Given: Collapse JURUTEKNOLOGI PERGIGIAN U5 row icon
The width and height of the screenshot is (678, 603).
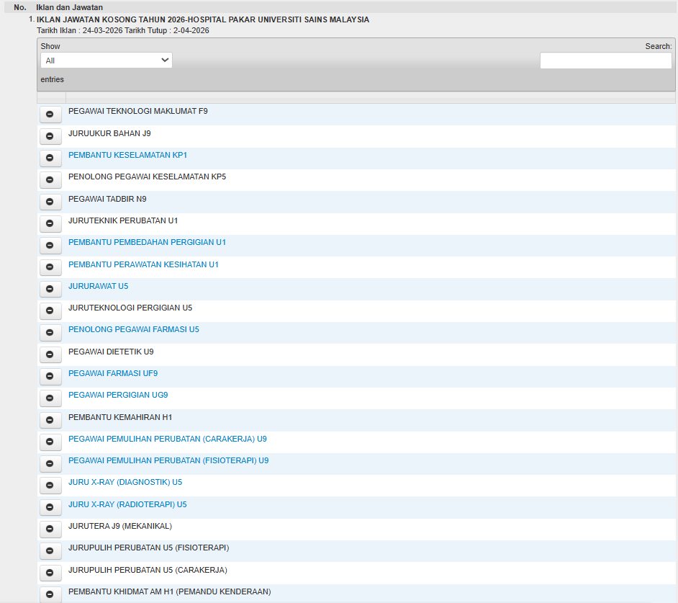Looking at the screenshot, I should 50,311.
